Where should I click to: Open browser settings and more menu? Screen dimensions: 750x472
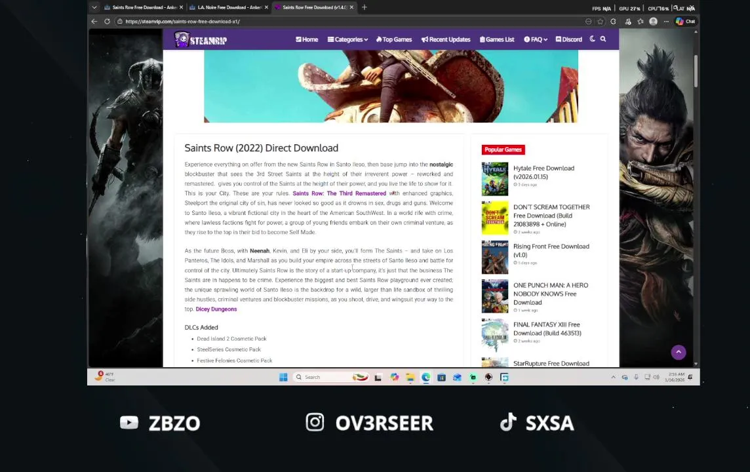666,22
